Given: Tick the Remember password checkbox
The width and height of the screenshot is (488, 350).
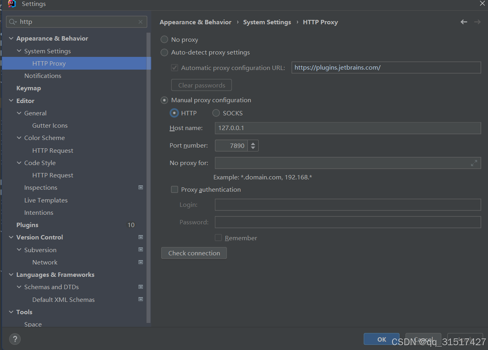Looking at the screenshot, I should pos(218,238).
